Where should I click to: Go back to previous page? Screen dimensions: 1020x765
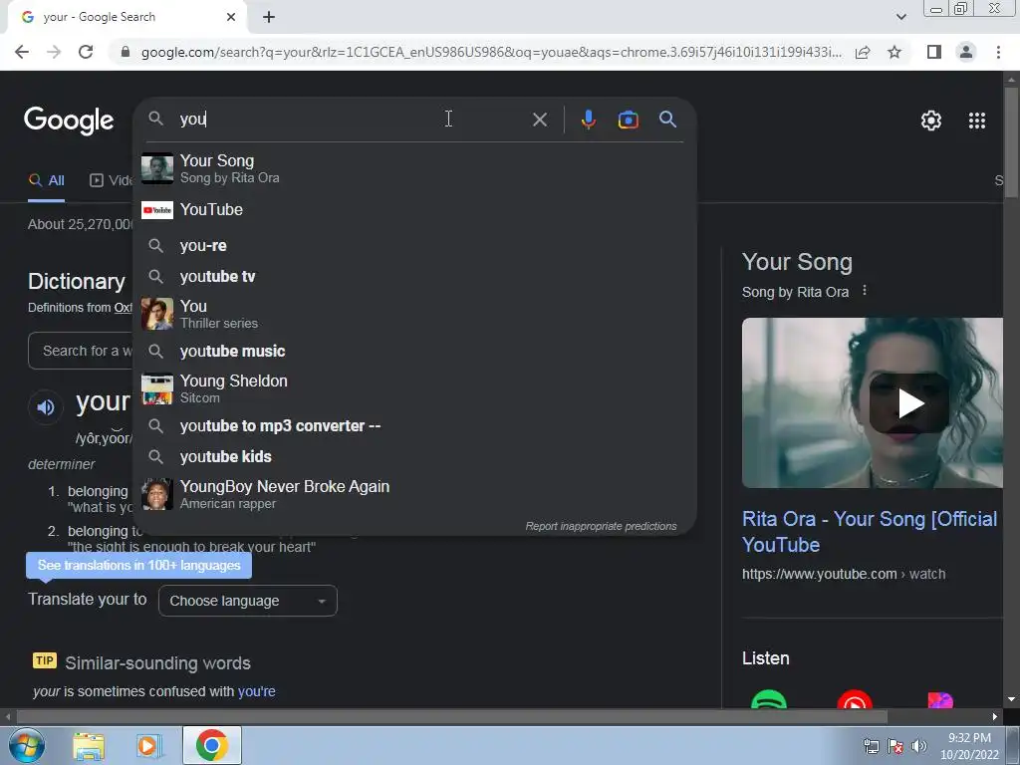pyautogui.click(x=22, y=52)
